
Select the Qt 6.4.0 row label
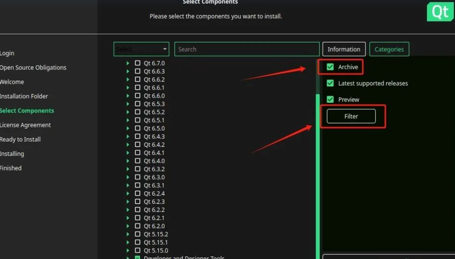pyautogui.click(x=154, y=161)
